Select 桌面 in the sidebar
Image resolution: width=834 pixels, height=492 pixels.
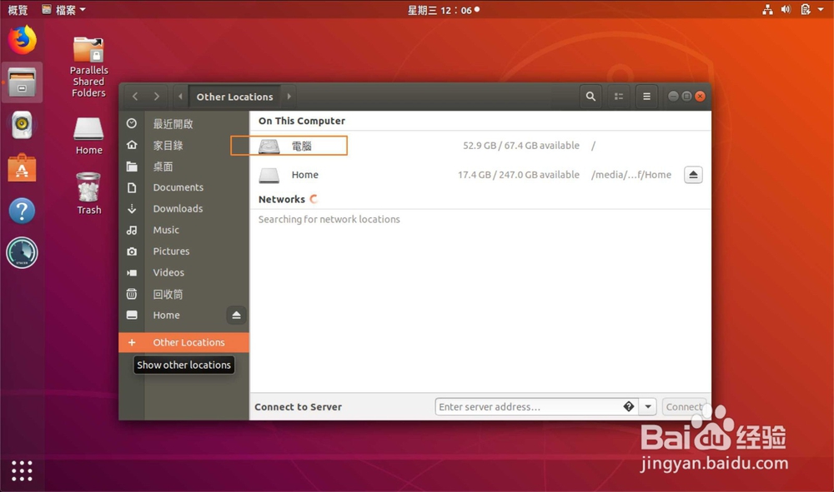click(x=184, y=166)
